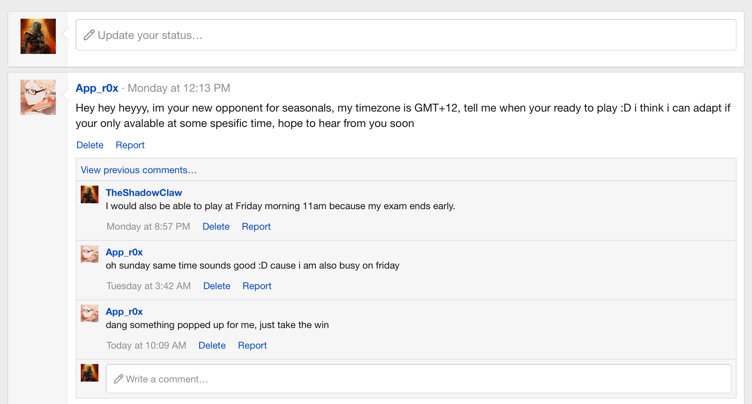Image resolution: width=752 pixels, height=404 pixels.
Task: Click the Write a comment field
Action: click(x=418, y=379)
